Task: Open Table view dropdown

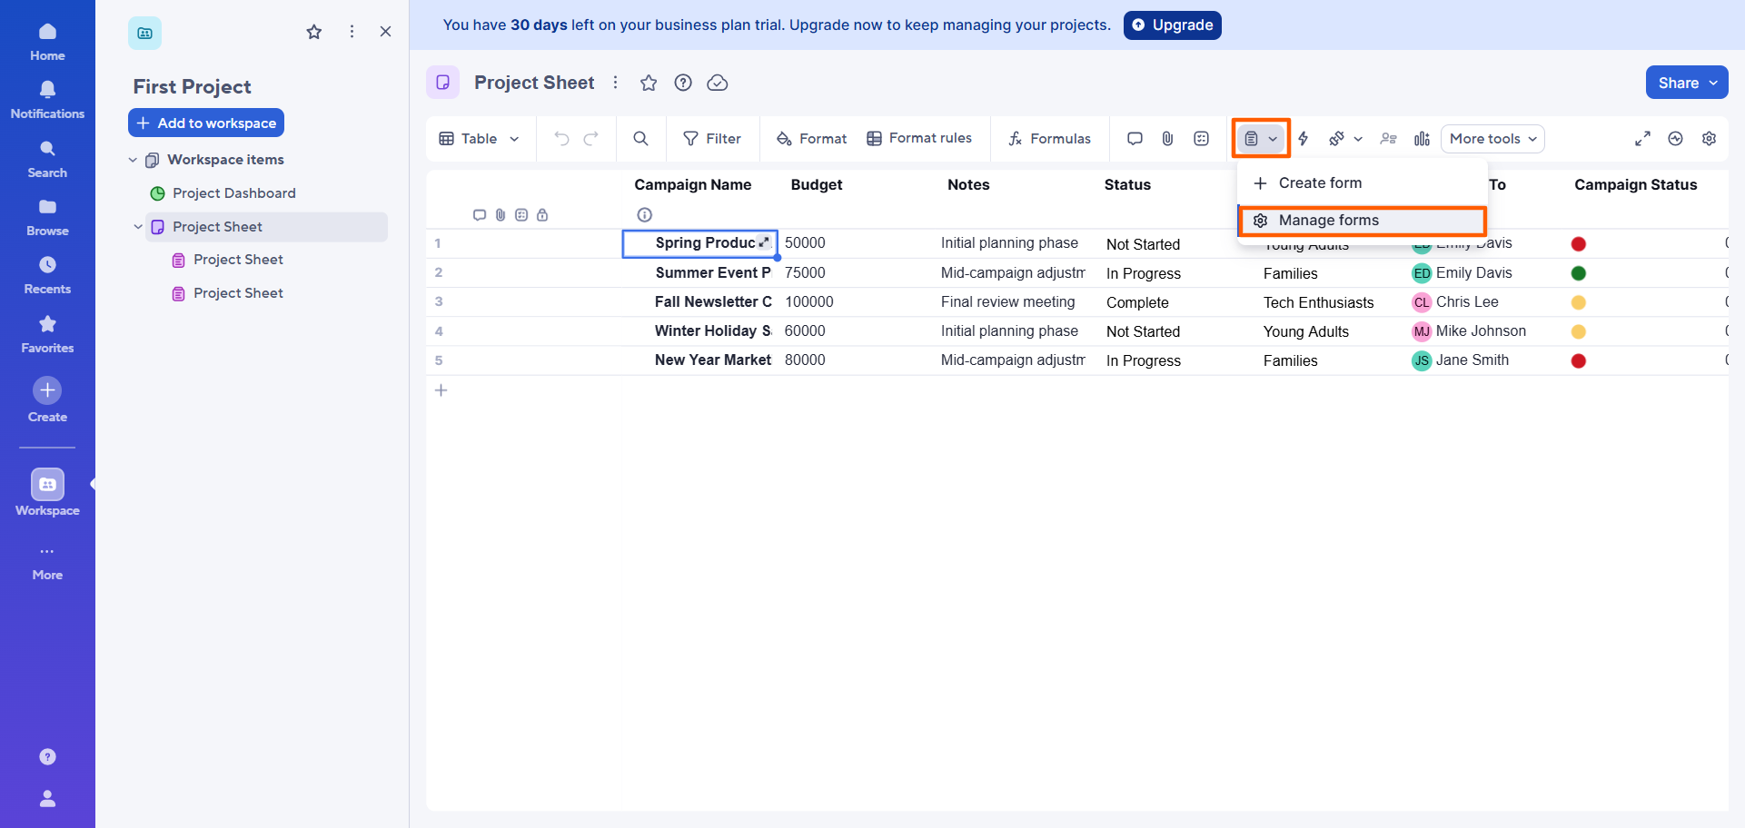Action: (479, 139)
